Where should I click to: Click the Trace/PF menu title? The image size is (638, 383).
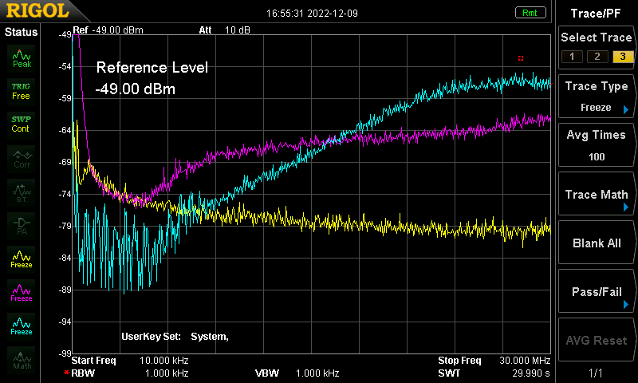[596, 14]
